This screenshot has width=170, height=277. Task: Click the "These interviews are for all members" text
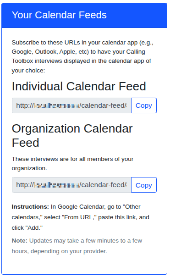pyautogui.click(x=72, y=163)
